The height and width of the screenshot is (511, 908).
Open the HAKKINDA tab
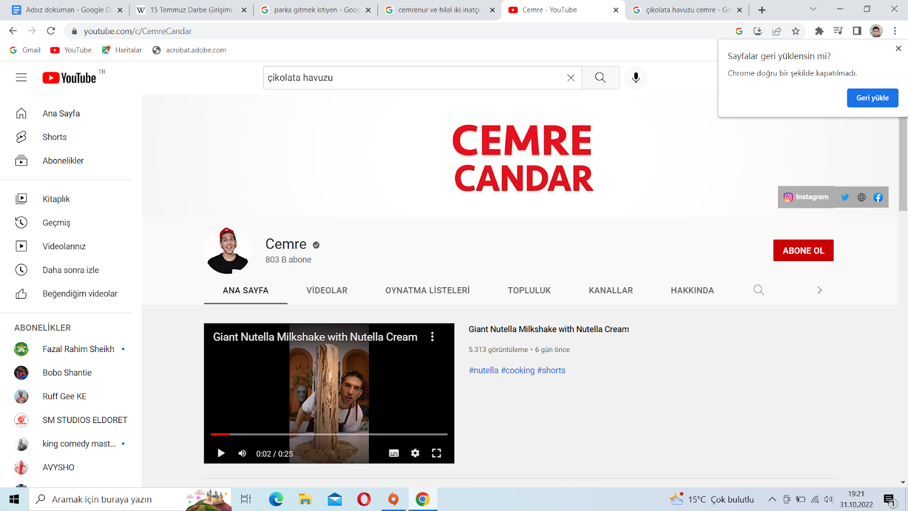click(692, 290)
